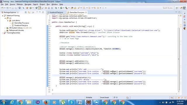The width and height of the screenshot is (187, 105).
Task: Select FacebookTest.java in the tree
Action: coord(21,25)
